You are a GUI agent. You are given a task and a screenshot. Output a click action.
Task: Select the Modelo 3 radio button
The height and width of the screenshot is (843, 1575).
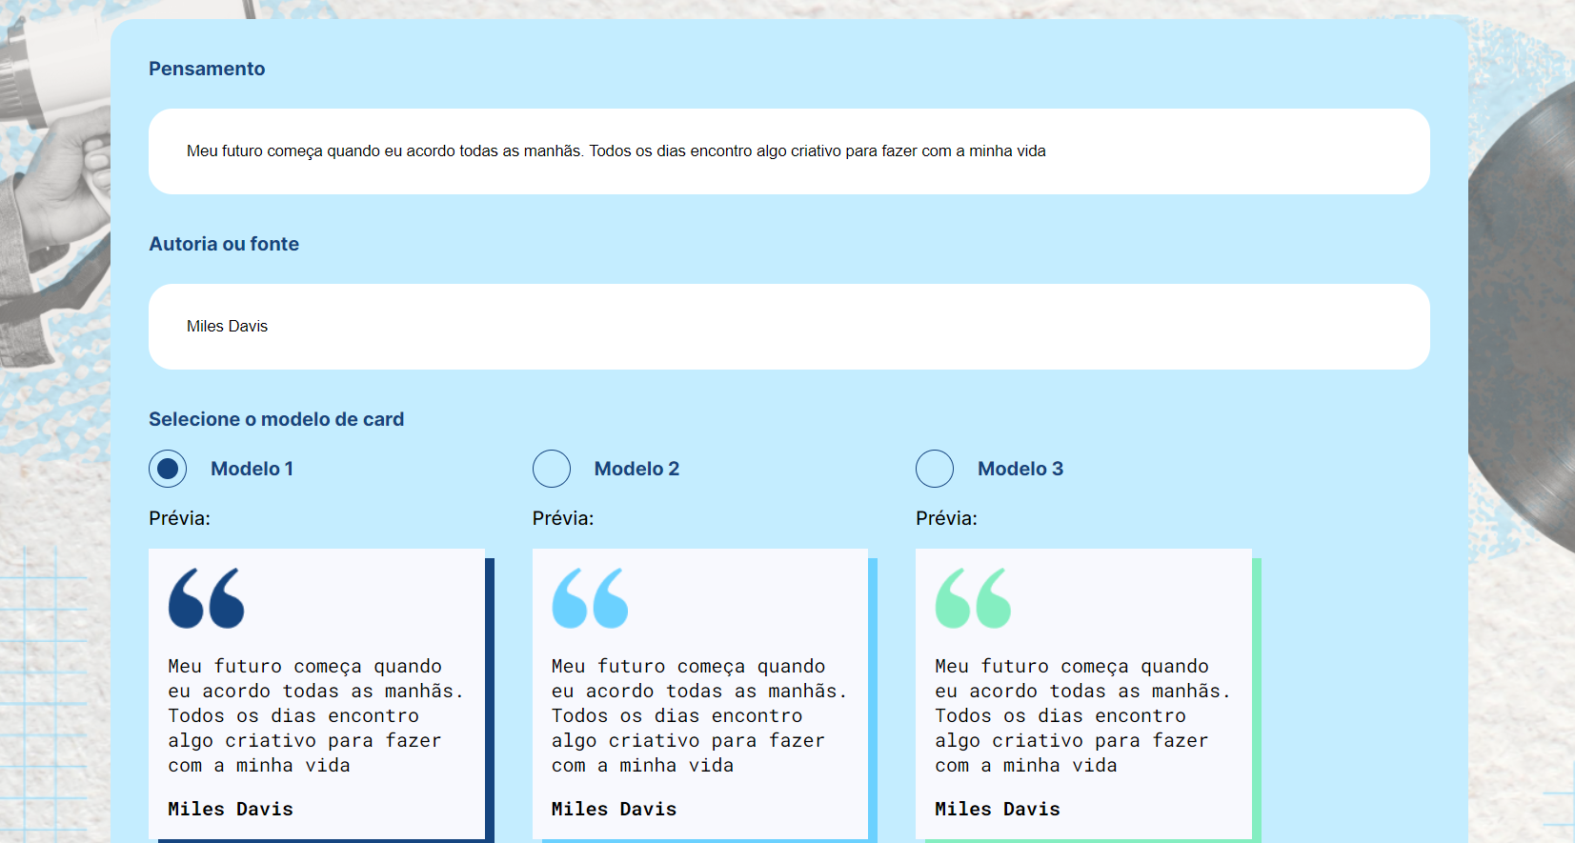click(935, 469)
